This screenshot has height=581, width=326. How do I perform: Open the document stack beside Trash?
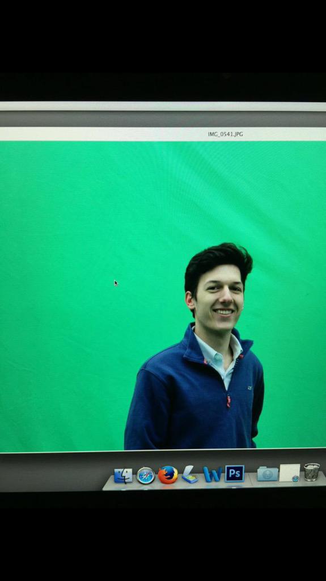[x=290, y=473]
